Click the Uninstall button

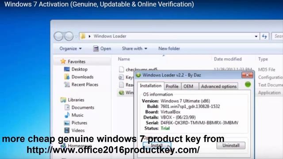pos(231,145)
